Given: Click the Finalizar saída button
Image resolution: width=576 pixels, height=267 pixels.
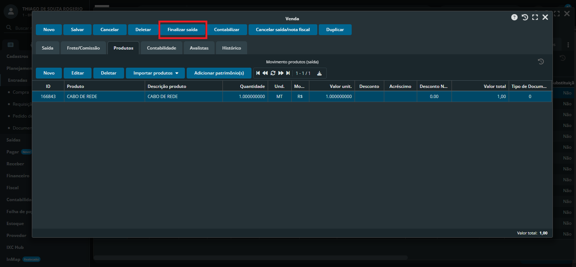Looking at the screenshot, I should 182,30.
